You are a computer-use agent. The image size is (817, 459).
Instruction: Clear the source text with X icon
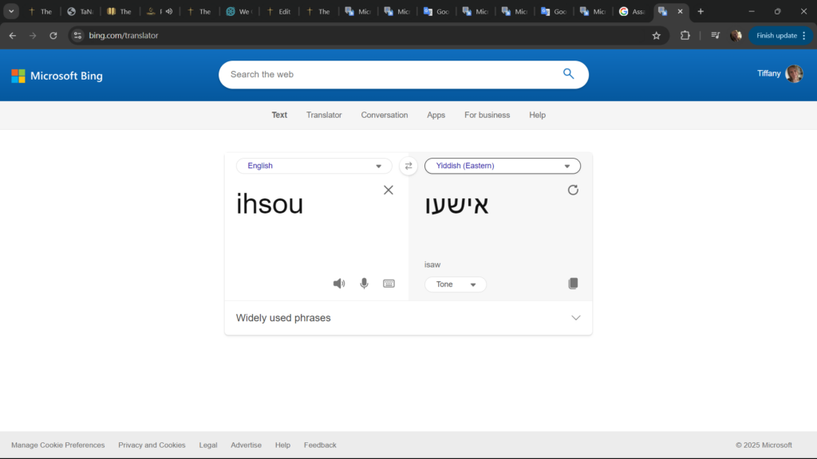(389, 190)
